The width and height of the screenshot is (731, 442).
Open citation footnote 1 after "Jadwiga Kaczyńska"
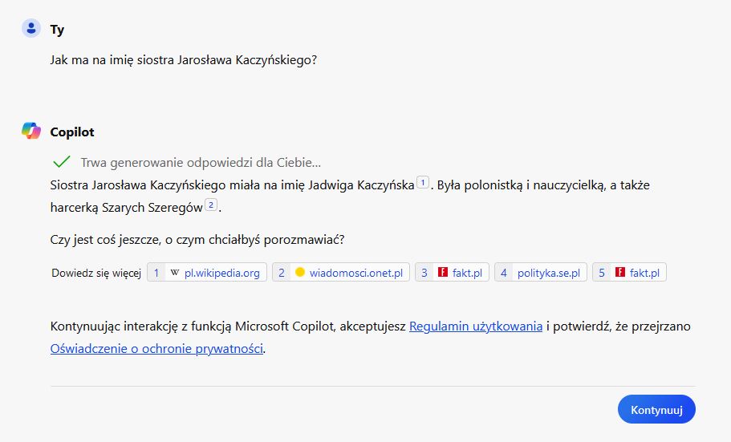(424, 182)
